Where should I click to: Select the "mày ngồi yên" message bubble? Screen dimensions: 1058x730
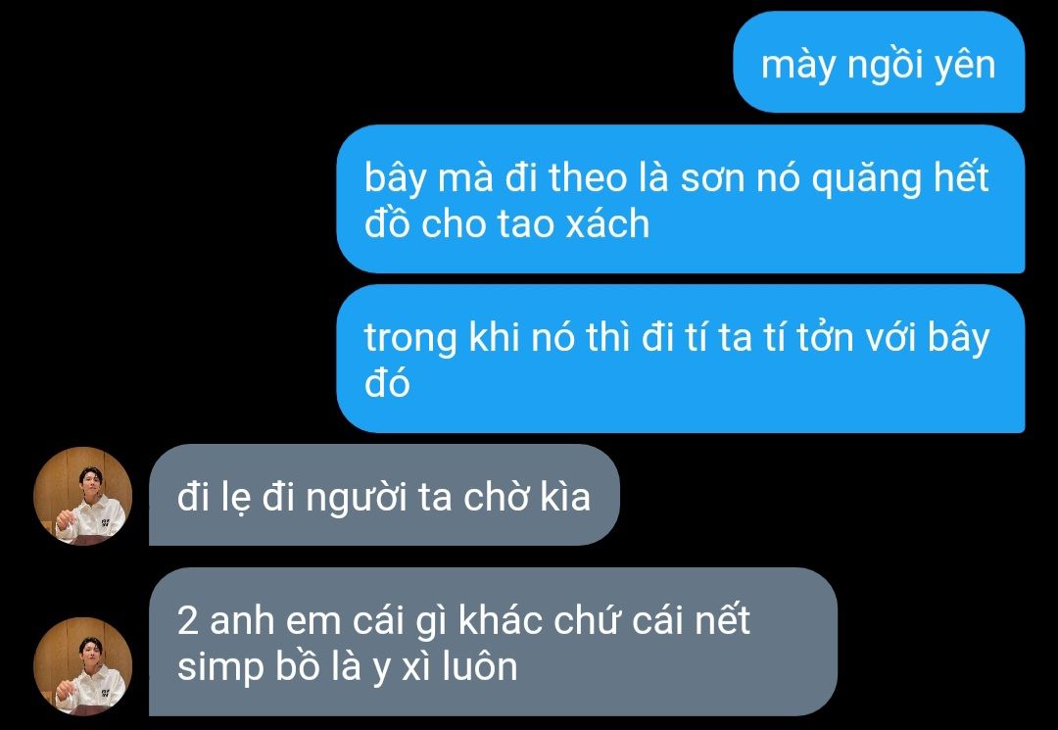[x=879, y=62]
